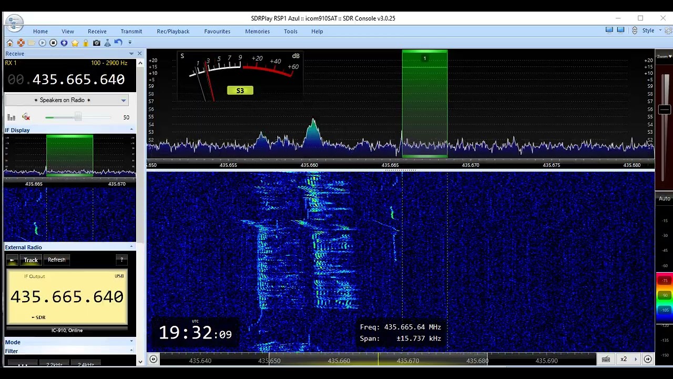This screenshot has width=673, height=379.
Task: Click the analog S-meter display
Action: point(240,75)
